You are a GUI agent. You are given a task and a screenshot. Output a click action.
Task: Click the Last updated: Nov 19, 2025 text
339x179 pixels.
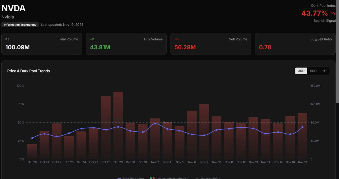(62, 25)
